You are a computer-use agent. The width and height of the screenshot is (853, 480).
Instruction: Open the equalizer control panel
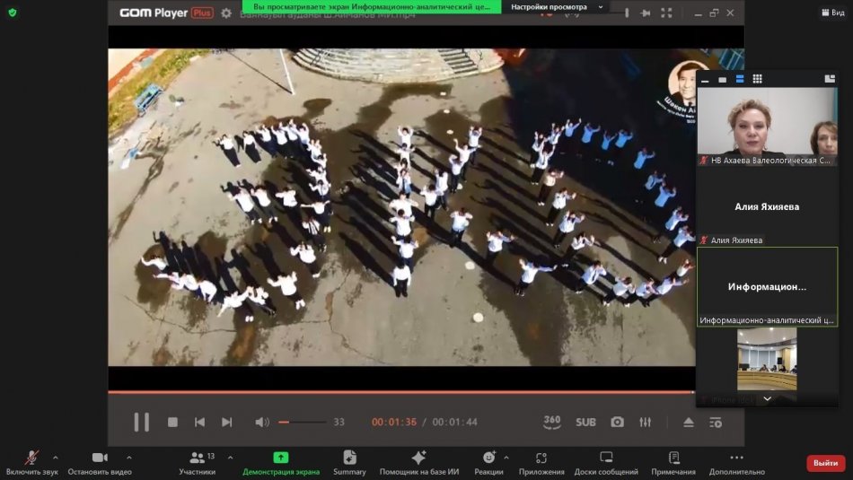click(646, 422)
